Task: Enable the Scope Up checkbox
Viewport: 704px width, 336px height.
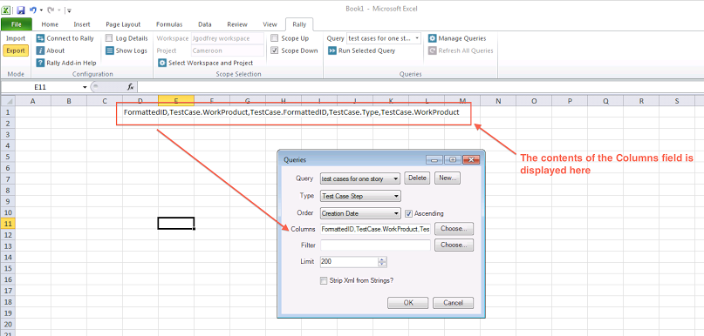Action: pyautogui.click(x=275, y=38)
